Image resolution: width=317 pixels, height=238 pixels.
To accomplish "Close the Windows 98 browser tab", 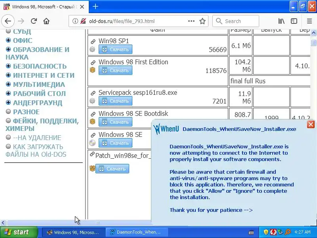I will pyautogui.click(x=82, y=7).
